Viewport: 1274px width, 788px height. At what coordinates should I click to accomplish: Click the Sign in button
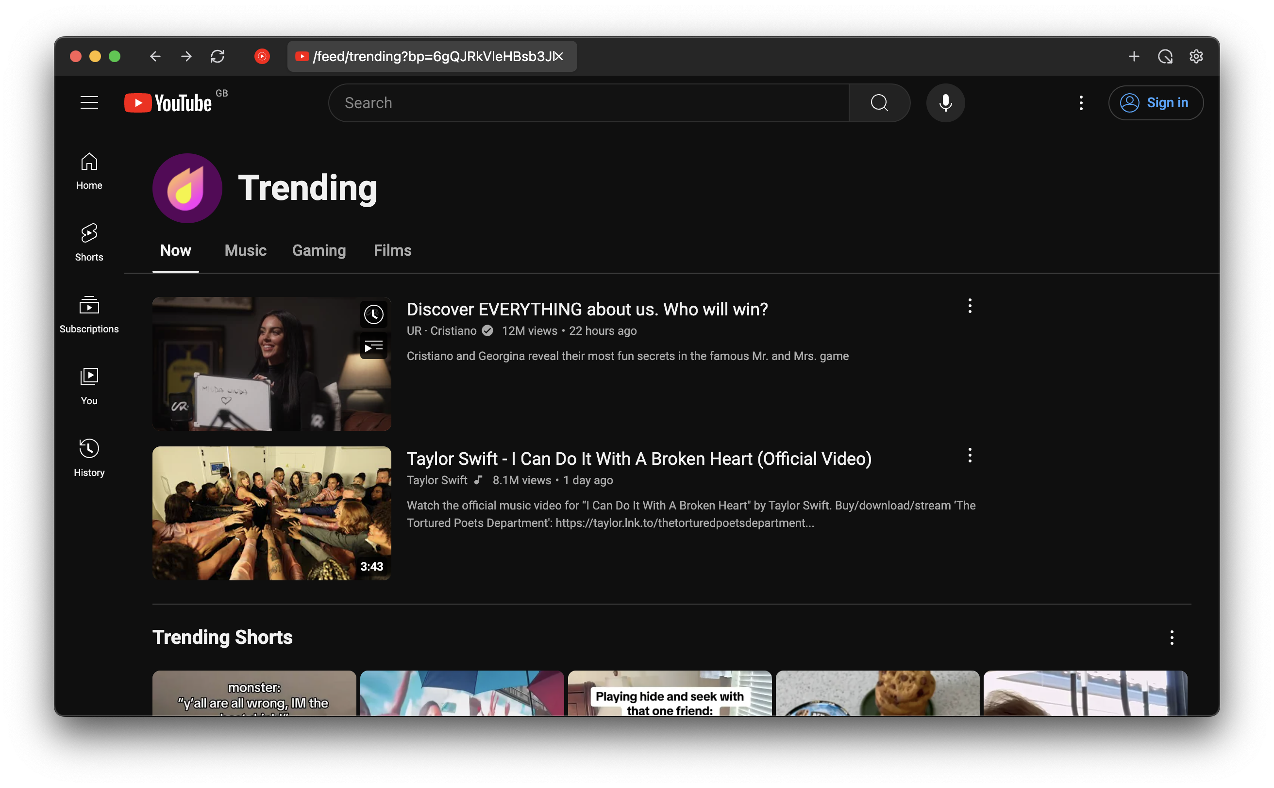[x=1155, y=103]
